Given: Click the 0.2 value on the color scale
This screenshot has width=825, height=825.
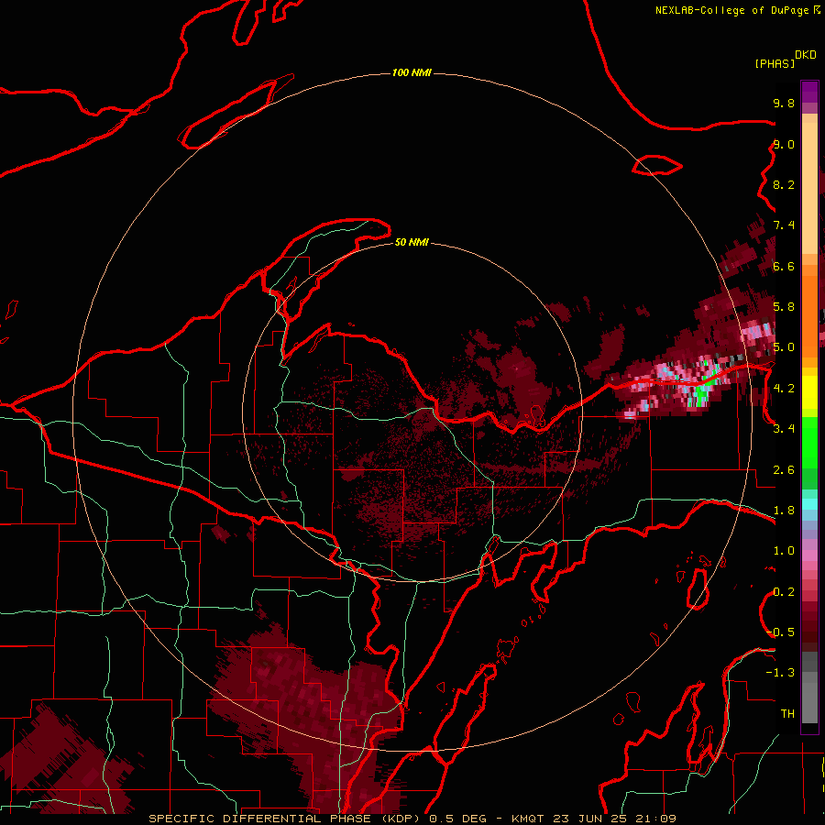Looking at the screenshot, I should 784,592.
